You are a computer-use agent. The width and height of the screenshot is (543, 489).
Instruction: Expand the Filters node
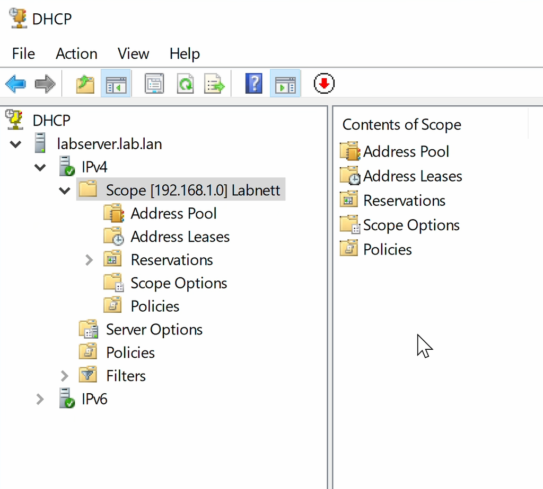[64, 376]
